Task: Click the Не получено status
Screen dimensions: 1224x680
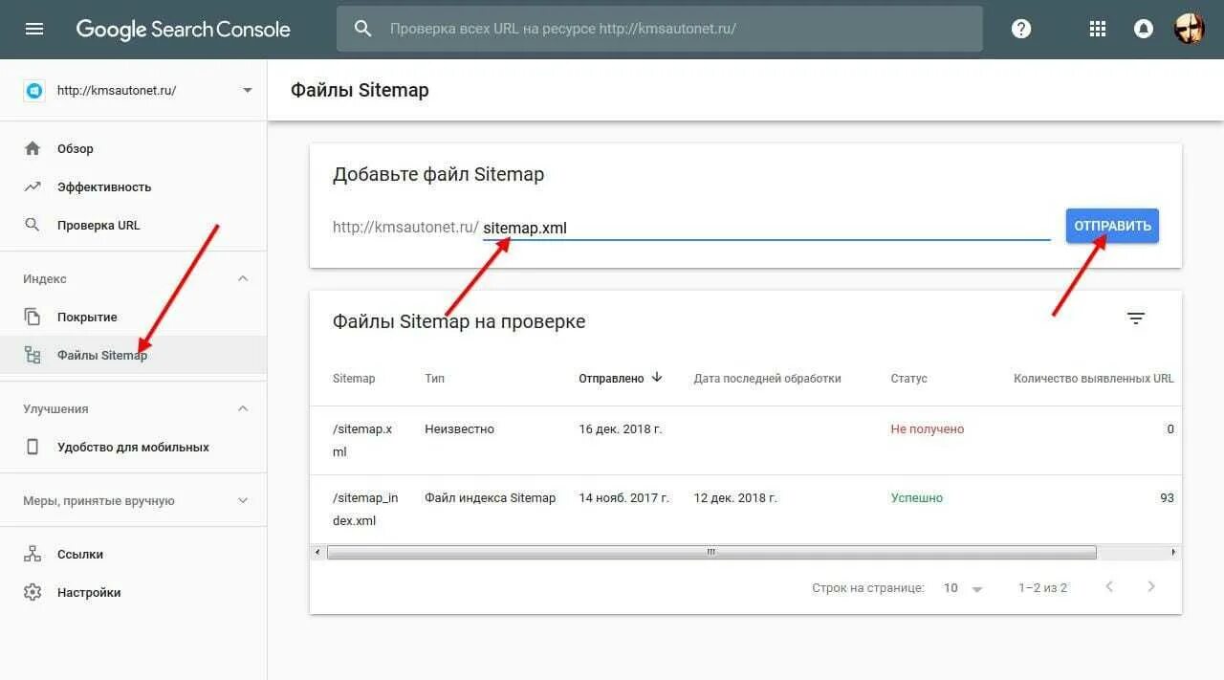Action: 928,429
